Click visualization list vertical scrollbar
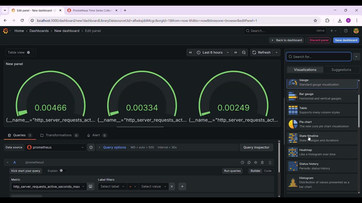The width and height of the screenshot is (362, 203). [x=359, y=111]
